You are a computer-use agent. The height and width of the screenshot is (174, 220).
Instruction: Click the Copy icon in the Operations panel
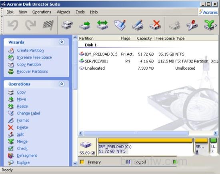pyautogui.click(x=11, y=92)
